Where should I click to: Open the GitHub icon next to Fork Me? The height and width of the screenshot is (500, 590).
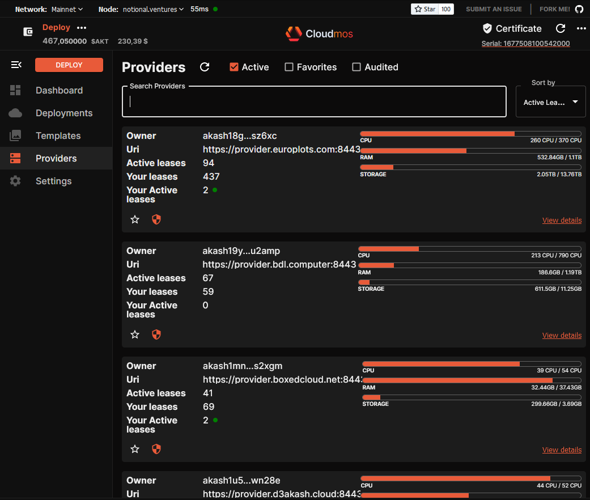point(579,9)
